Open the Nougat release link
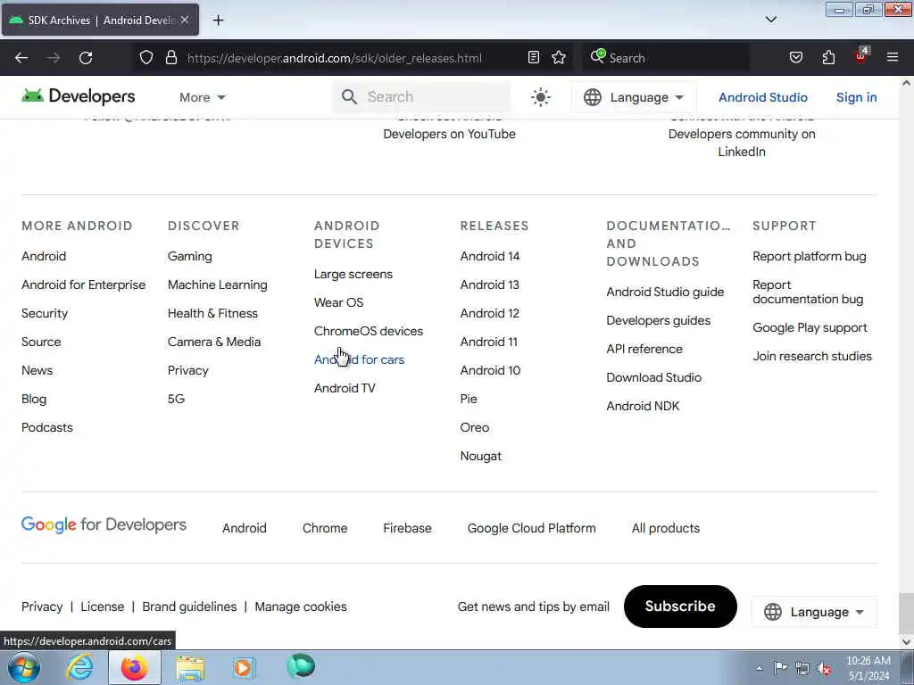The width and height of the screenshot is (914, 685). 481,456
